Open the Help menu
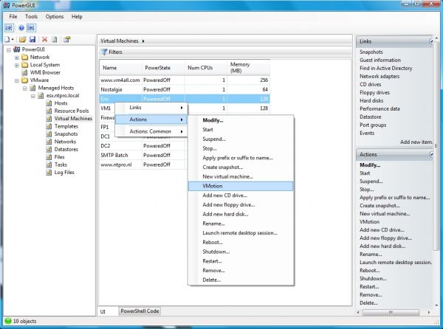Screen dimensions: 443x329 click(77, 17)
